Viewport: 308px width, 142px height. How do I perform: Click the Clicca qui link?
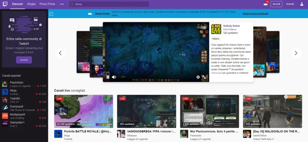point(217,73)
